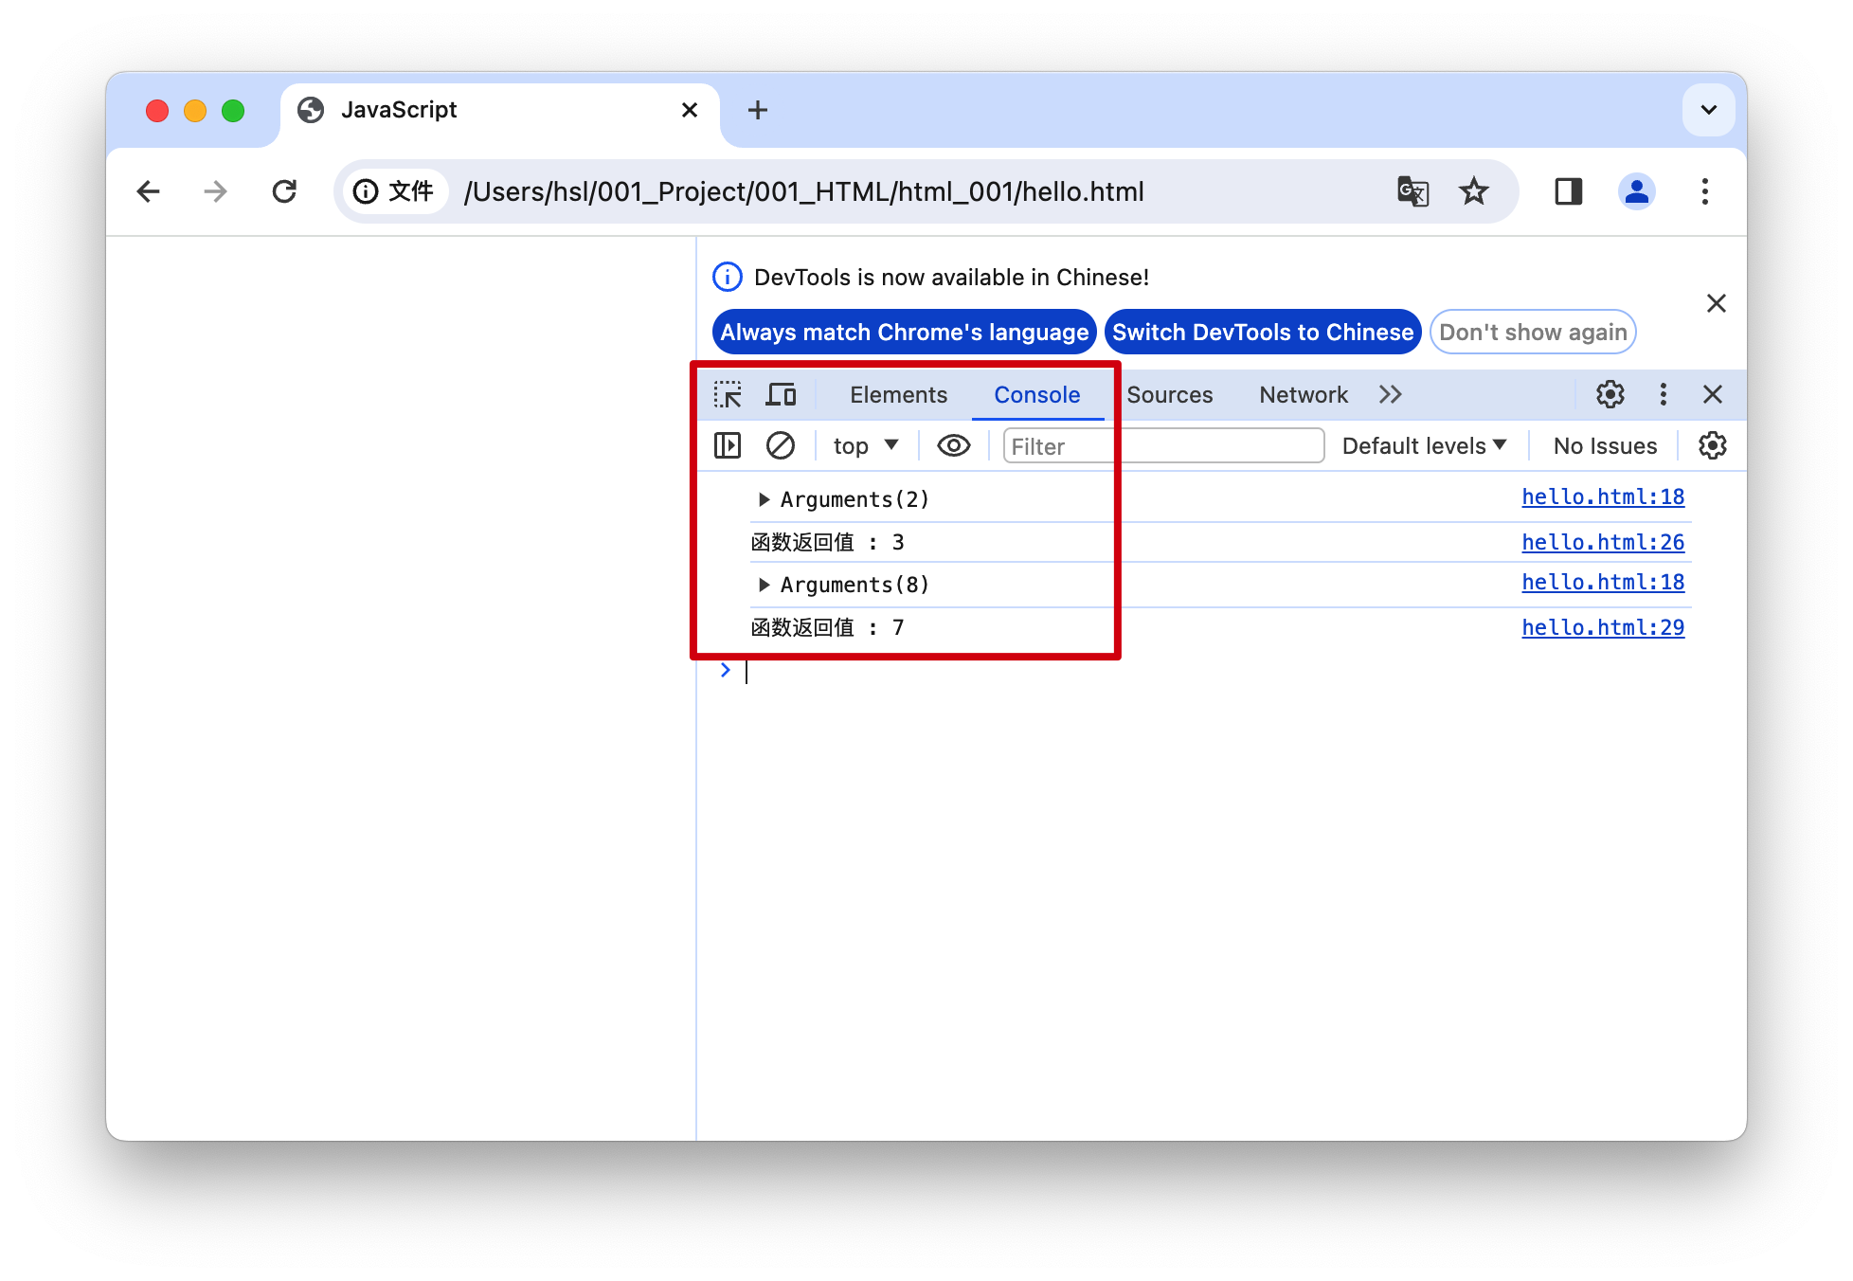Show the console sidebar panel icon
Image resolution: width=1853 pixels, height=1281 pixels.
pyautogui.click(x=728, y=445)
